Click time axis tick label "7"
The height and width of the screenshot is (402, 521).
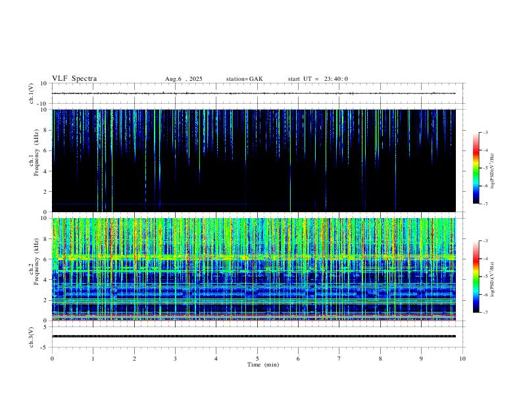coord(339,359)
